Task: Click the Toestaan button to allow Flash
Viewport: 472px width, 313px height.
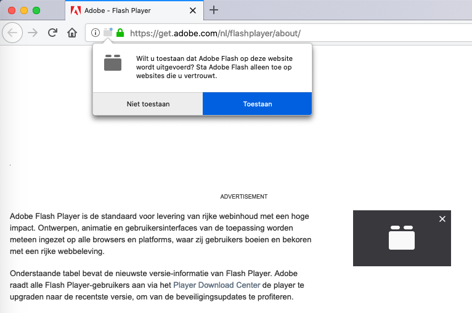Action: (257, 104)
